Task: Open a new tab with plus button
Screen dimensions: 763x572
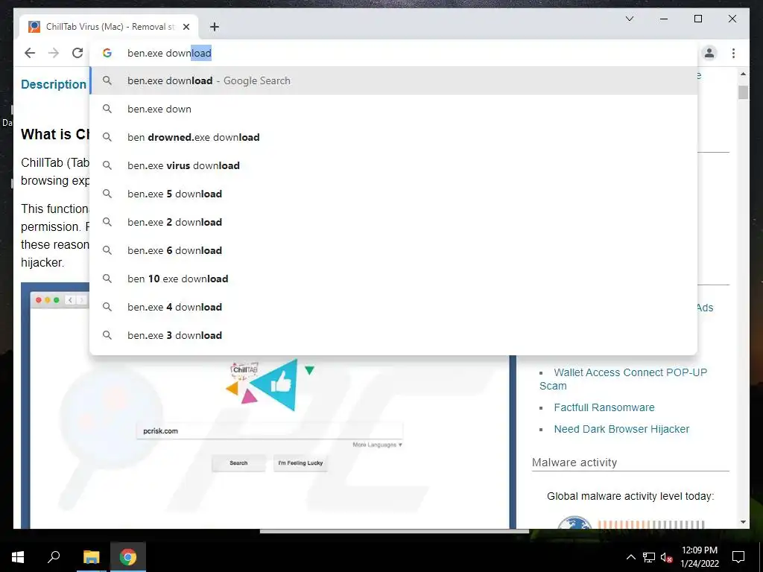Action: (x=215, y=27)
